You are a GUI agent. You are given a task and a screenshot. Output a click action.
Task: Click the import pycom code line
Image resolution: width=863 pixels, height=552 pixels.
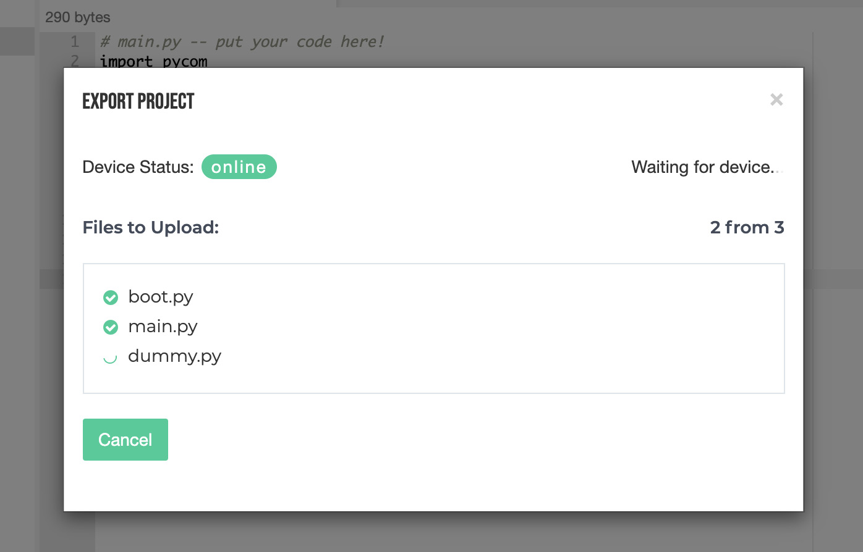point(154,61)
